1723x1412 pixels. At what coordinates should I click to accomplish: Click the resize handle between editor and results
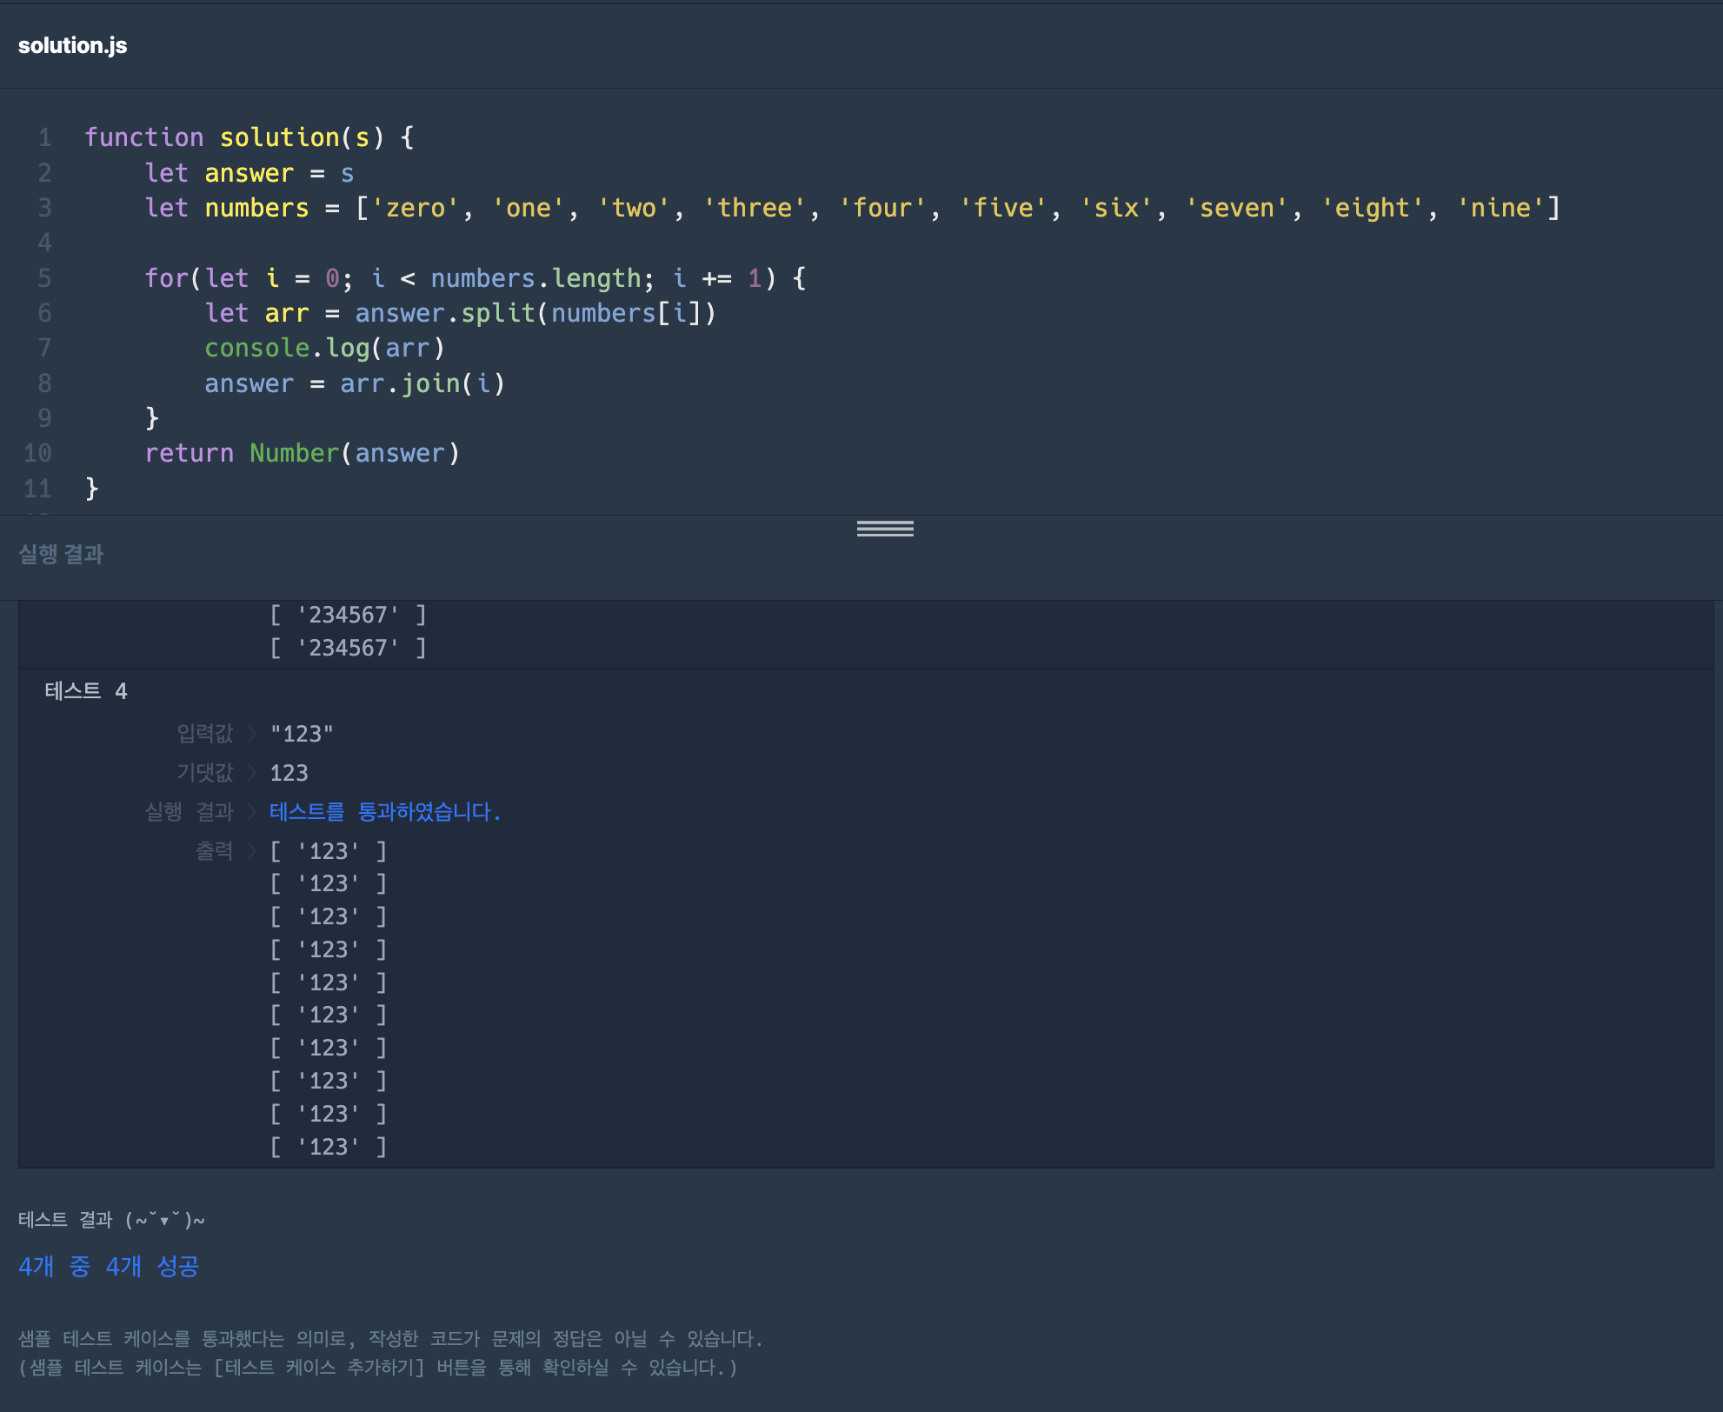click(884, 529)
